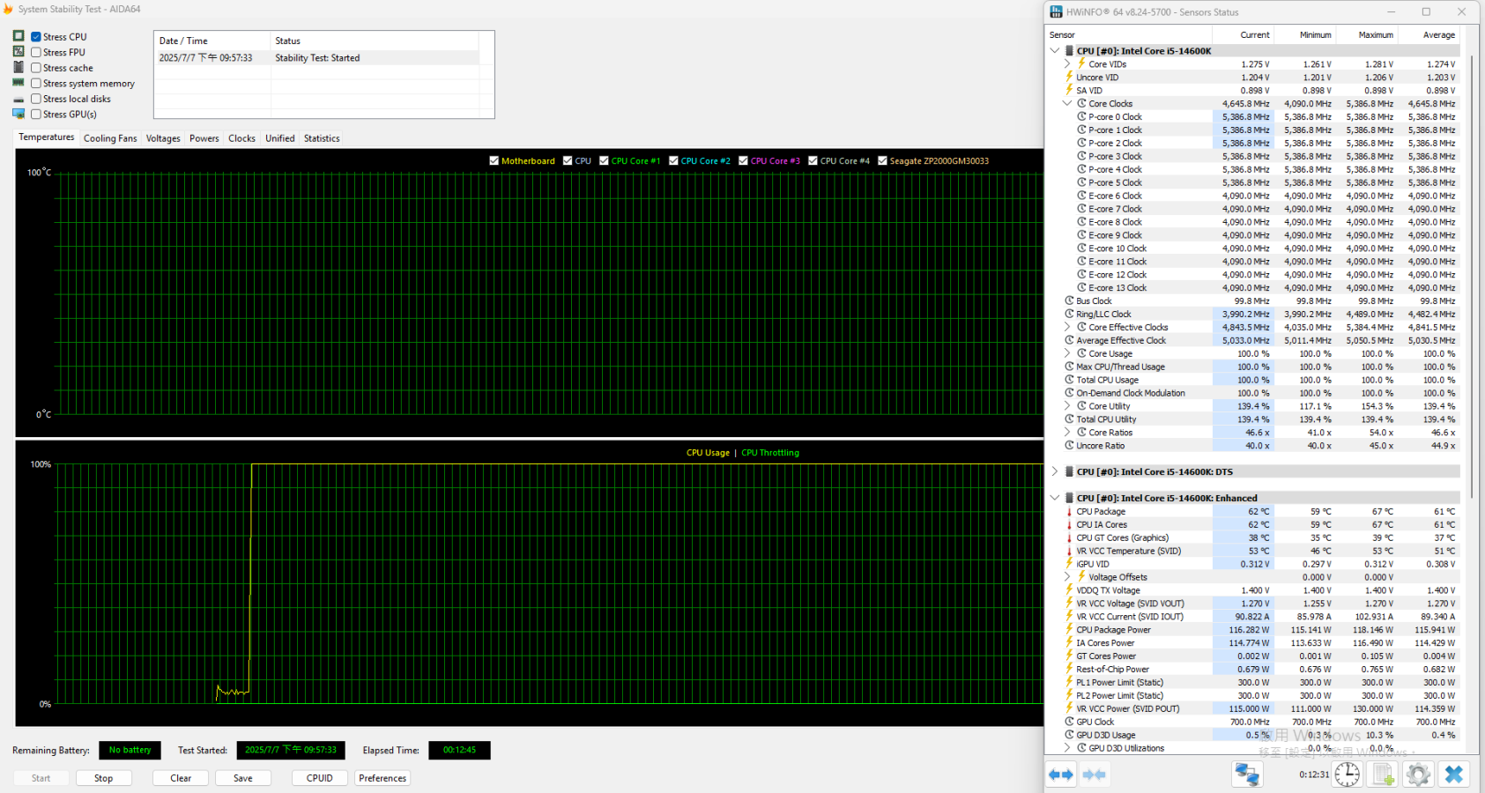1485x793 pixels.
Task: Enable the Stress FPU checkbox
Action: point(36,53)
